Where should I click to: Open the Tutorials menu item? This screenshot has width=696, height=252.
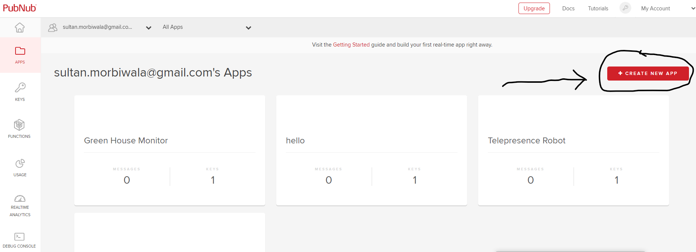598,8
